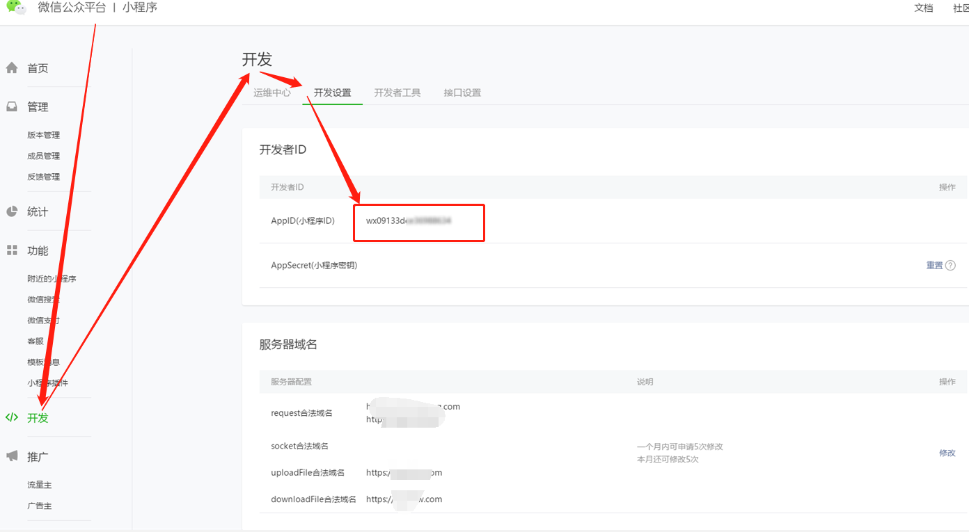
Task: Open 推广 section in sidebar
Action: [x=38, y=457]
